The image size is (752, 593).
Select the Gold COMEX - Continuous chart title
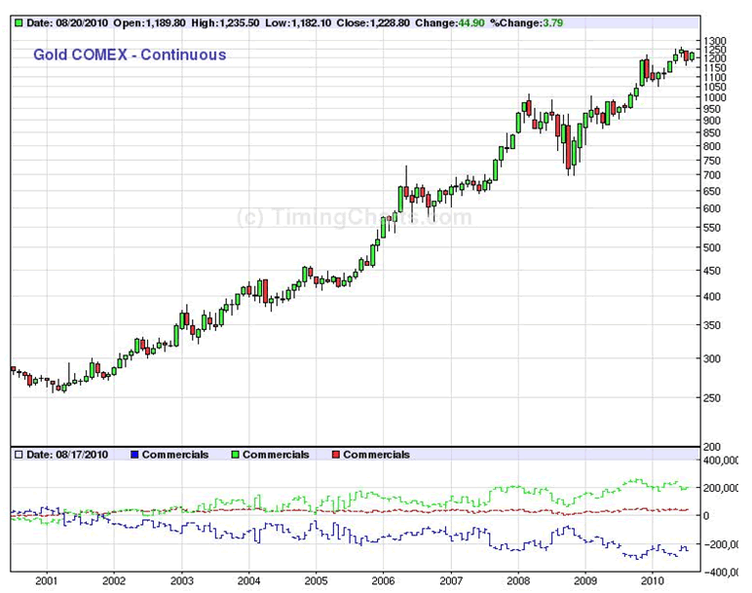(x=130, y=55)
